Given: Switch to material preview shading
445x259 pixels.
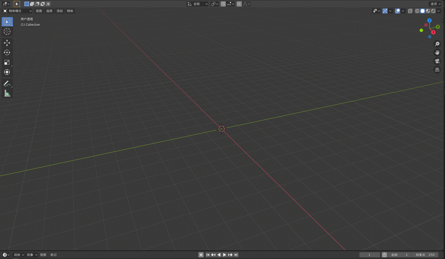Looking at the screenshot, I should click(428, 11).
